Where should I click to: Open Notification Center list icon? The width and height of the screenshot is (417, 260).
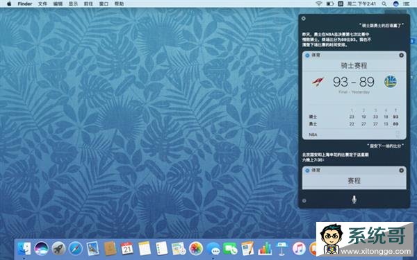[x=406, y=3]
